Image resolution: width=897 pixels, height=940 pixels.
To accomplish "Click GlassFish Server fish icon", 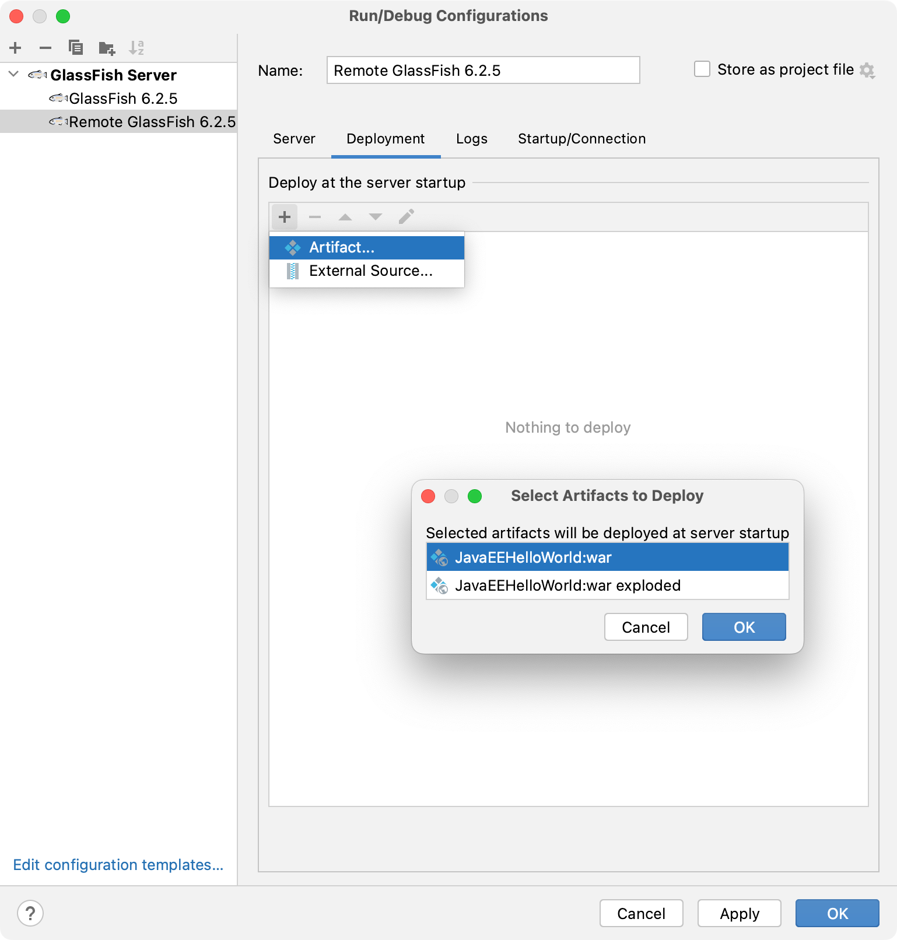I will [37, 74].
